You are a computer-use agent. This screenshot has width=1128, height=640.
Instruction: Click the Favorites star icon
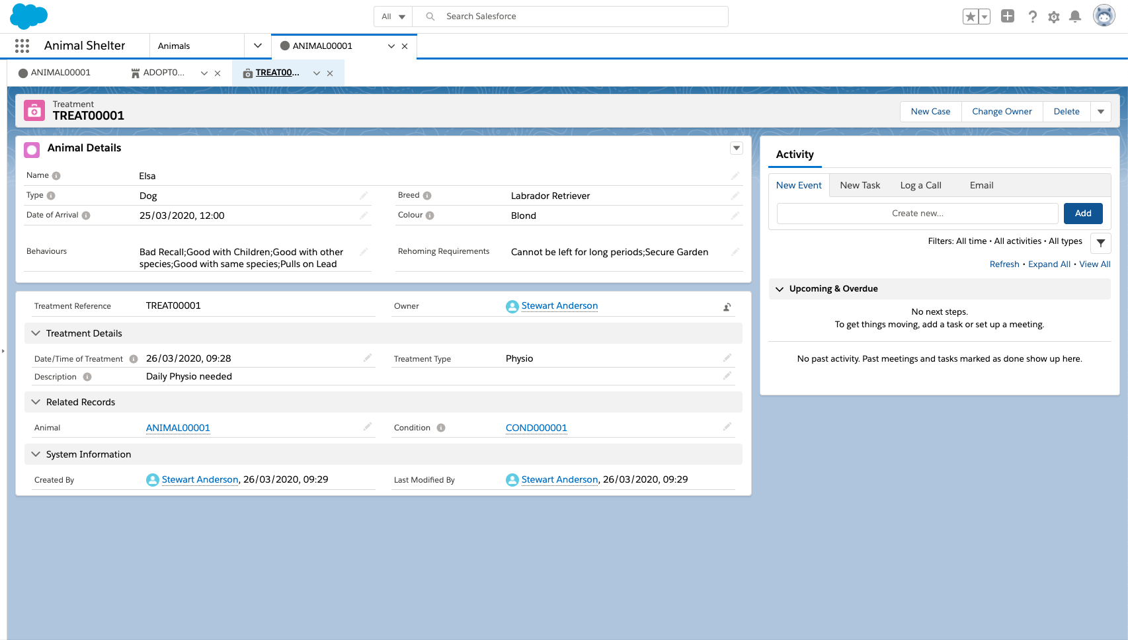[970, 17]
